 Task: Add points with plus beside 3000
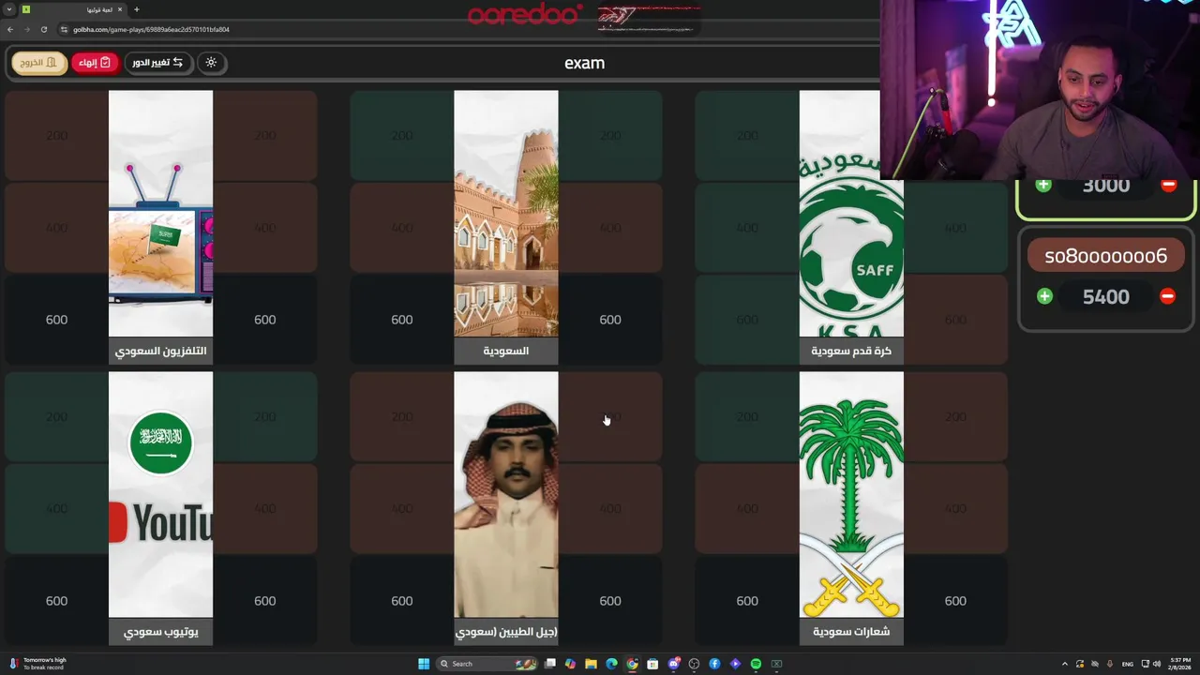1043,185
